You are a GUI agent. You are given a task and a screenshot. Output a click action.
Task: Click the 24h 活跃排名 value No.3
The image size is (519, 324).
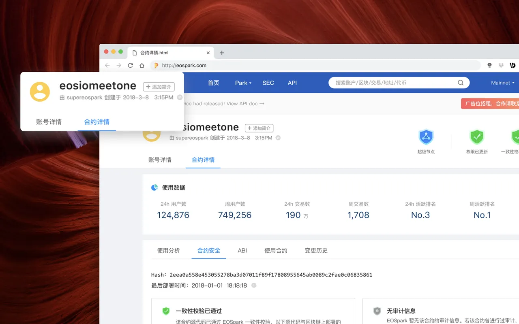coord(420,215)
